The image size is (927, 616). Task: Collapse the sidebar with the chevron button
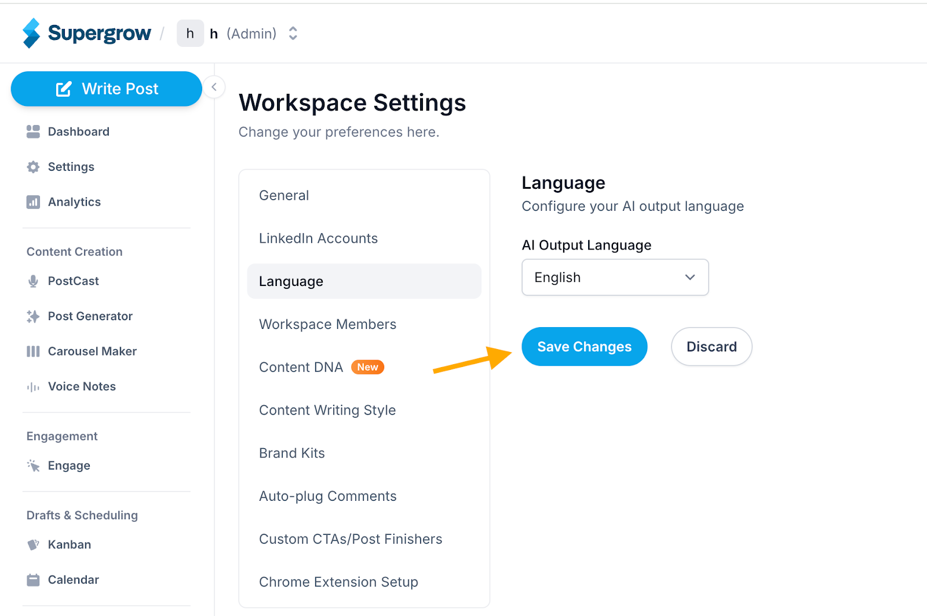pyautogui.click(x=214, y=87)
